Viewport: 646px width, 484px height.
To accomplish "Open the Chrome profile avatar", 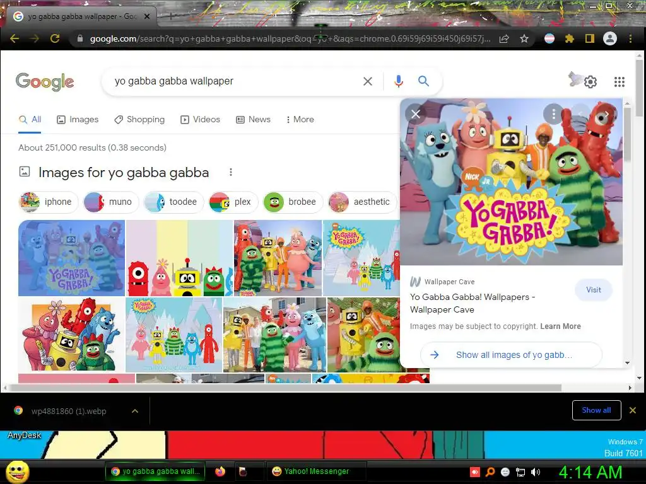I will pyautogui.click(x=610, y=38).
